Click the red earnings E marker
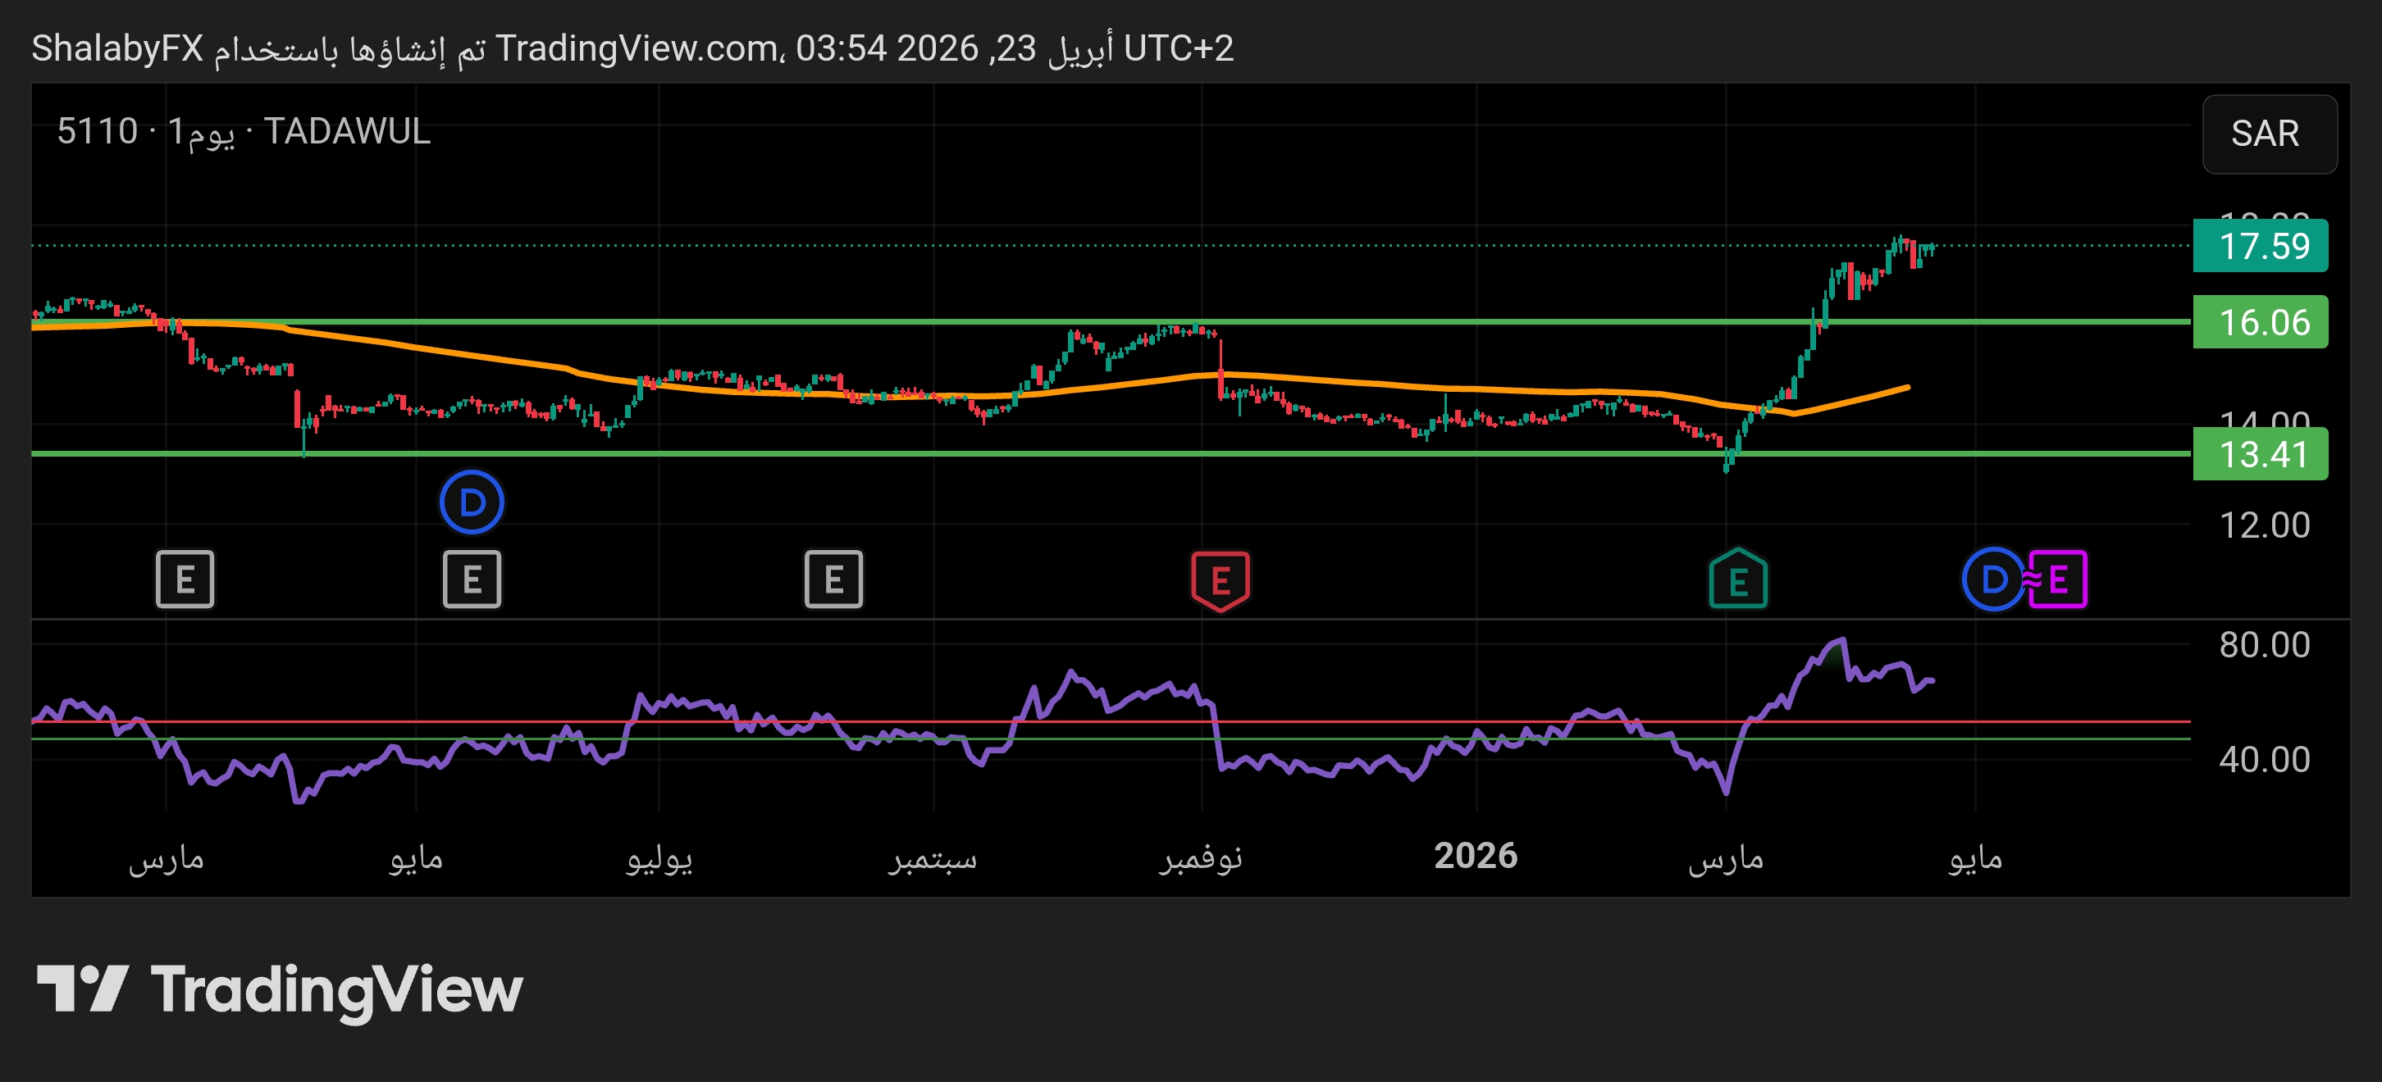Screen dimensions: 2382x1082 coord(1220,580)
